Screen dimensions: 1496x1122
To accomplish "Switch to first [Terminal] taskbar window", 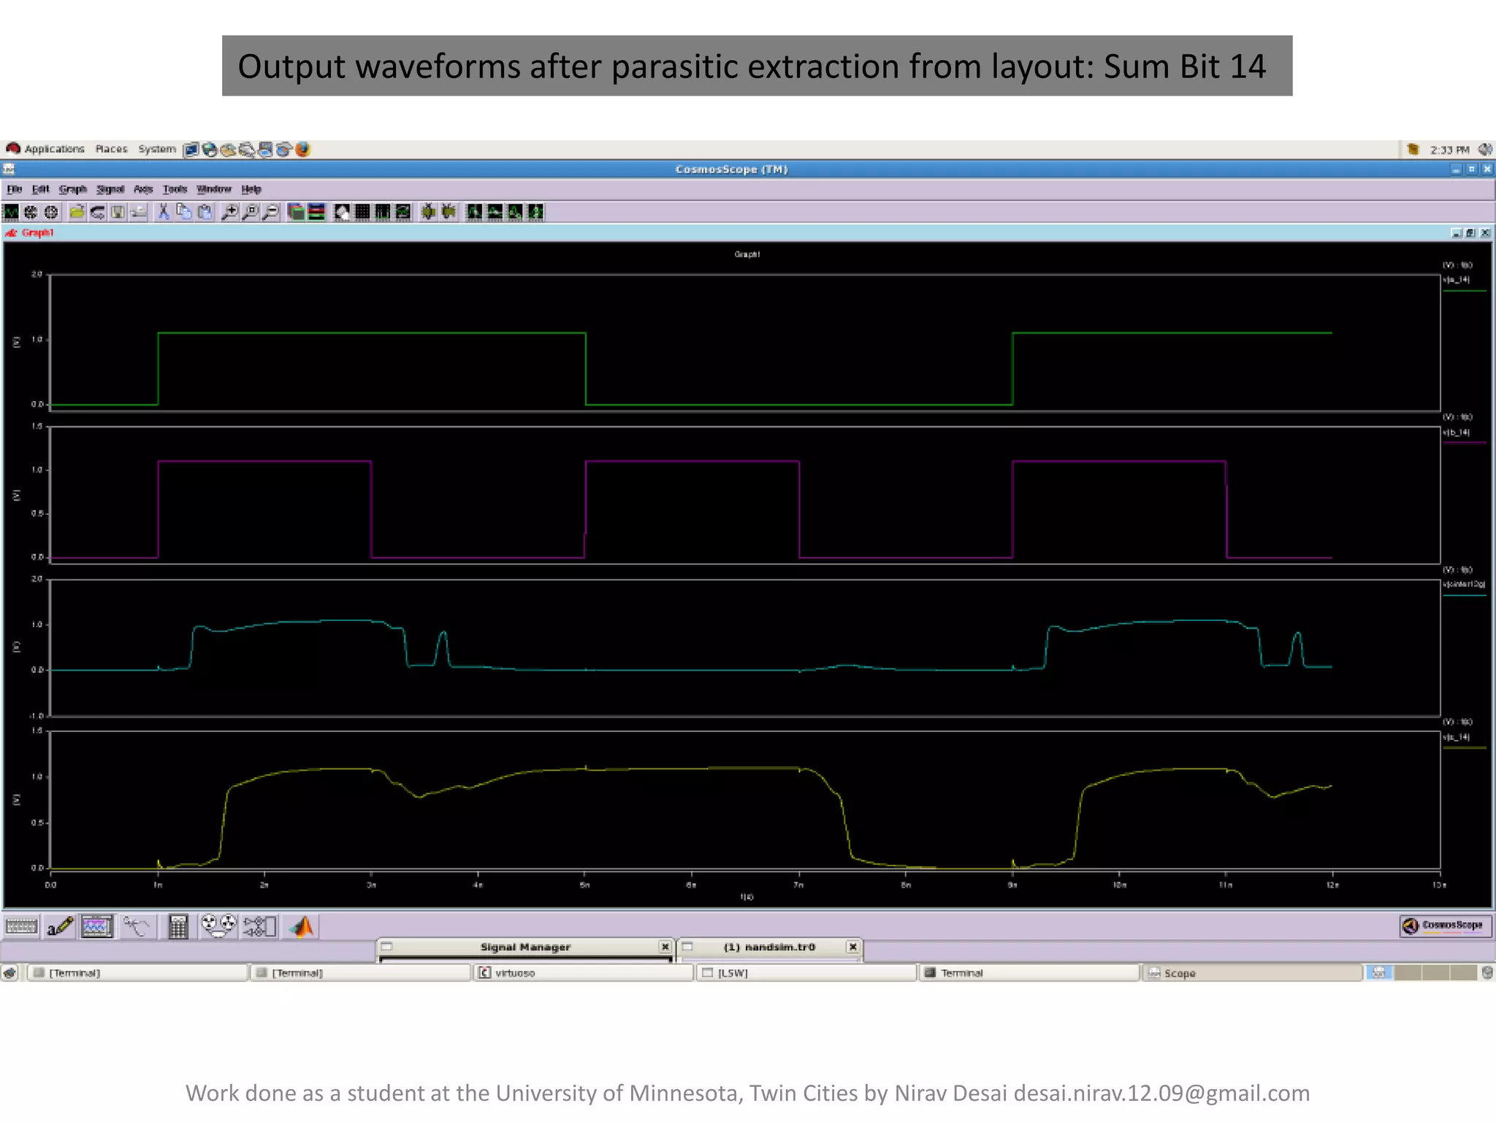I will point(138,973).
